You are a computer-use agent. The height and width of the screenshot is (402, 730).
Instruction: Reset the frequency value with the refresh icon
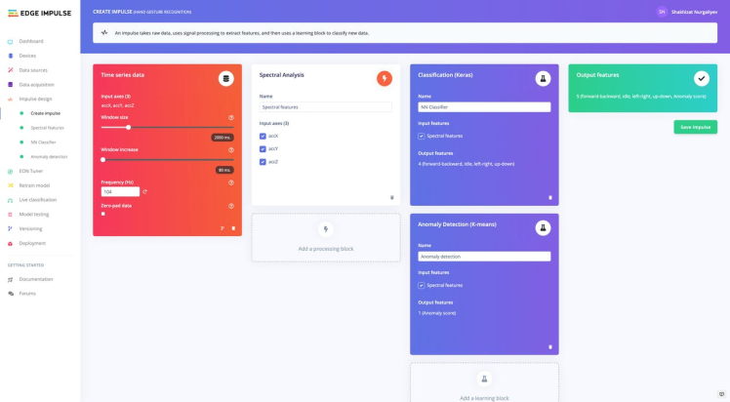point(144,191)
